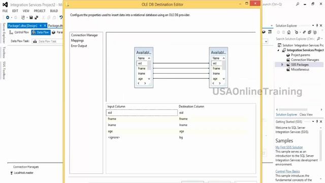325x183 pixels.
Task: Expand the SSIS Packages folder
Action: coord(282,65)
